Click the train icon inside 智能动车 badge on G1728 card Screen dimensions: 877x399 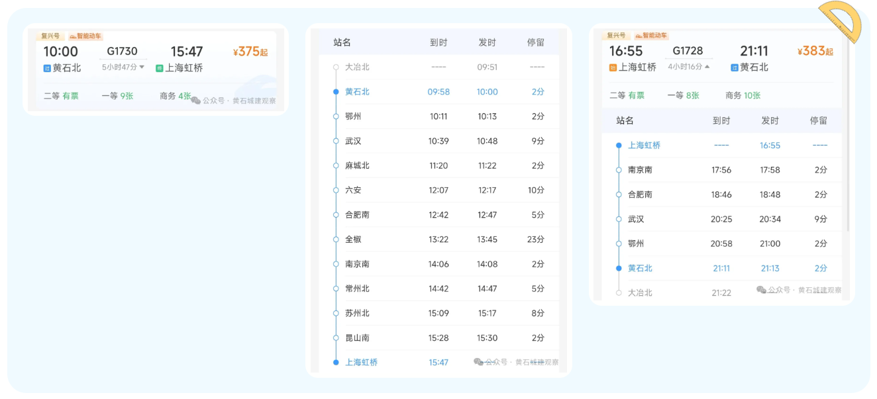point(638,35)
